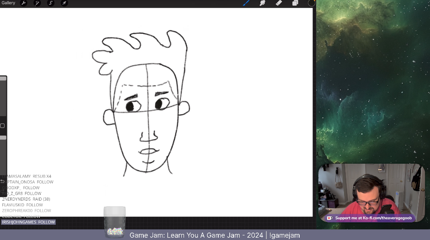This screenshot has height=240, width=430.
Task: Select the Paint brush tool
Action: [x=246, y=3]
